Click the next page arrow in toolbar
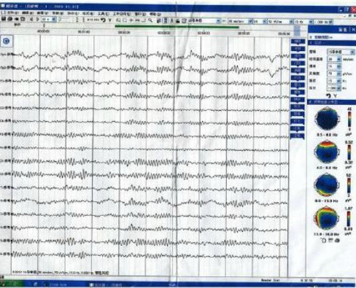Image resolution: width=356 pixels, height=288 pixels. pyautogui.click(x=38, y=19)
